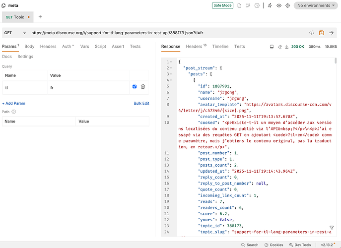
Task: Click the "id": 1887991 line
Action: (x=214, y=86)
